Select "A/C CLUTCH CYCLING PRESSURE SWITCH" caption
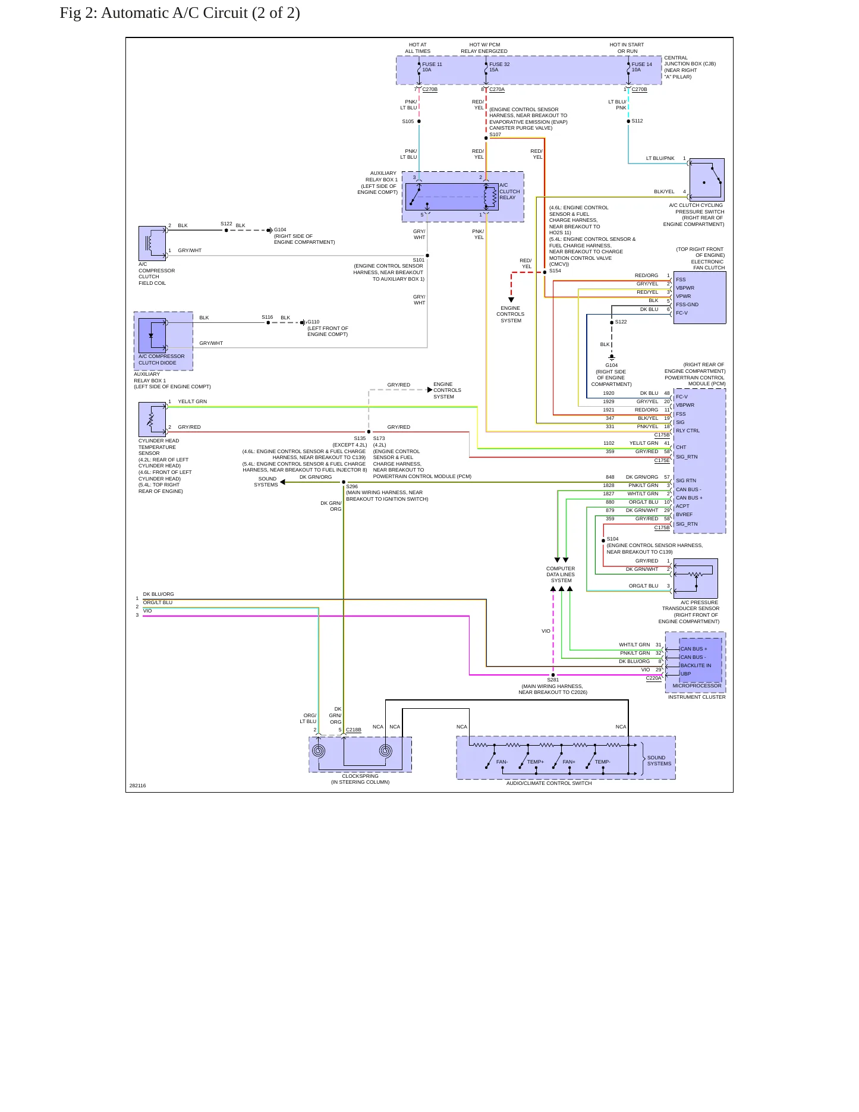Image resolution: width=859 pixels, height=1112 pixels. (x=696, y=209)
